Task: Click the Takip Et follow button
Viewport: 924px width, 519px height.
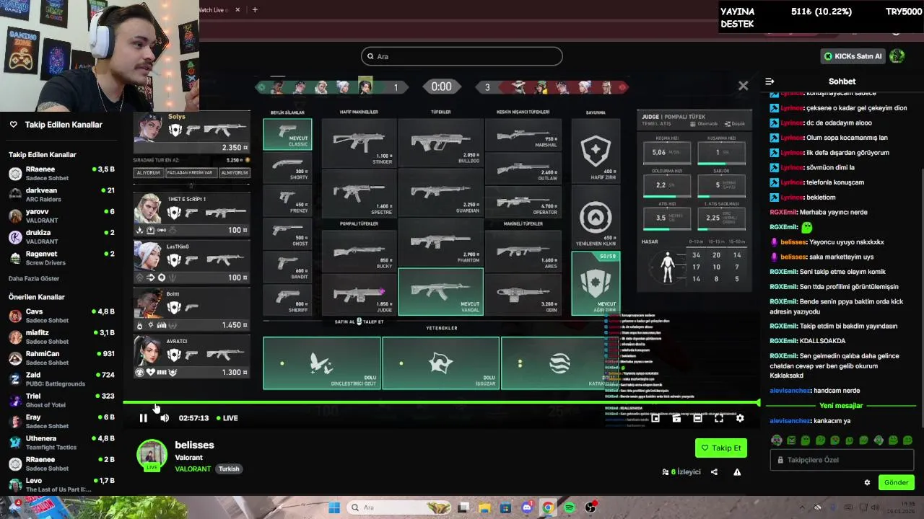Action: pyautogui.click(x=720, y=448)
